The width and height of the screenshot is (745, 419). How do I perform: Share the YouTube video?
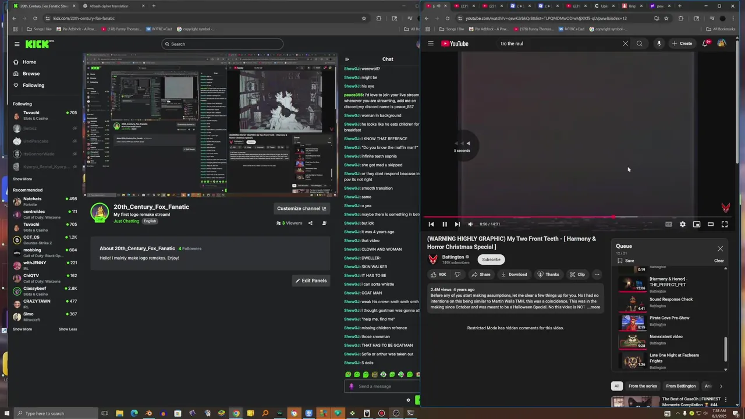pyautogui.click(x=481, y=275)
